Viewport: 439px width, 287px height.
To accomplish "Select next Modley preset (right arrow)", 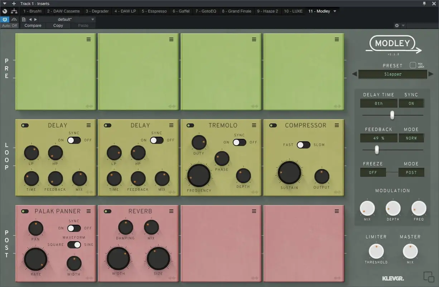I will [431, 74].
